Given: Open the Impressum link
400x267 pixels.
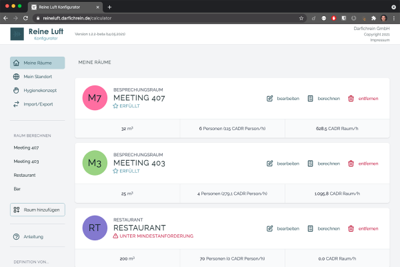Looking at the screenshot, I should [x=380, y=41].
